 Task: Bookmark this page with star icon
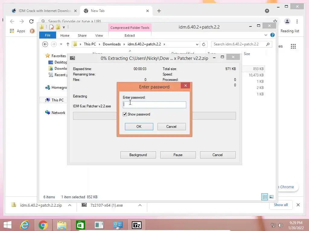[x=275, y=21]
